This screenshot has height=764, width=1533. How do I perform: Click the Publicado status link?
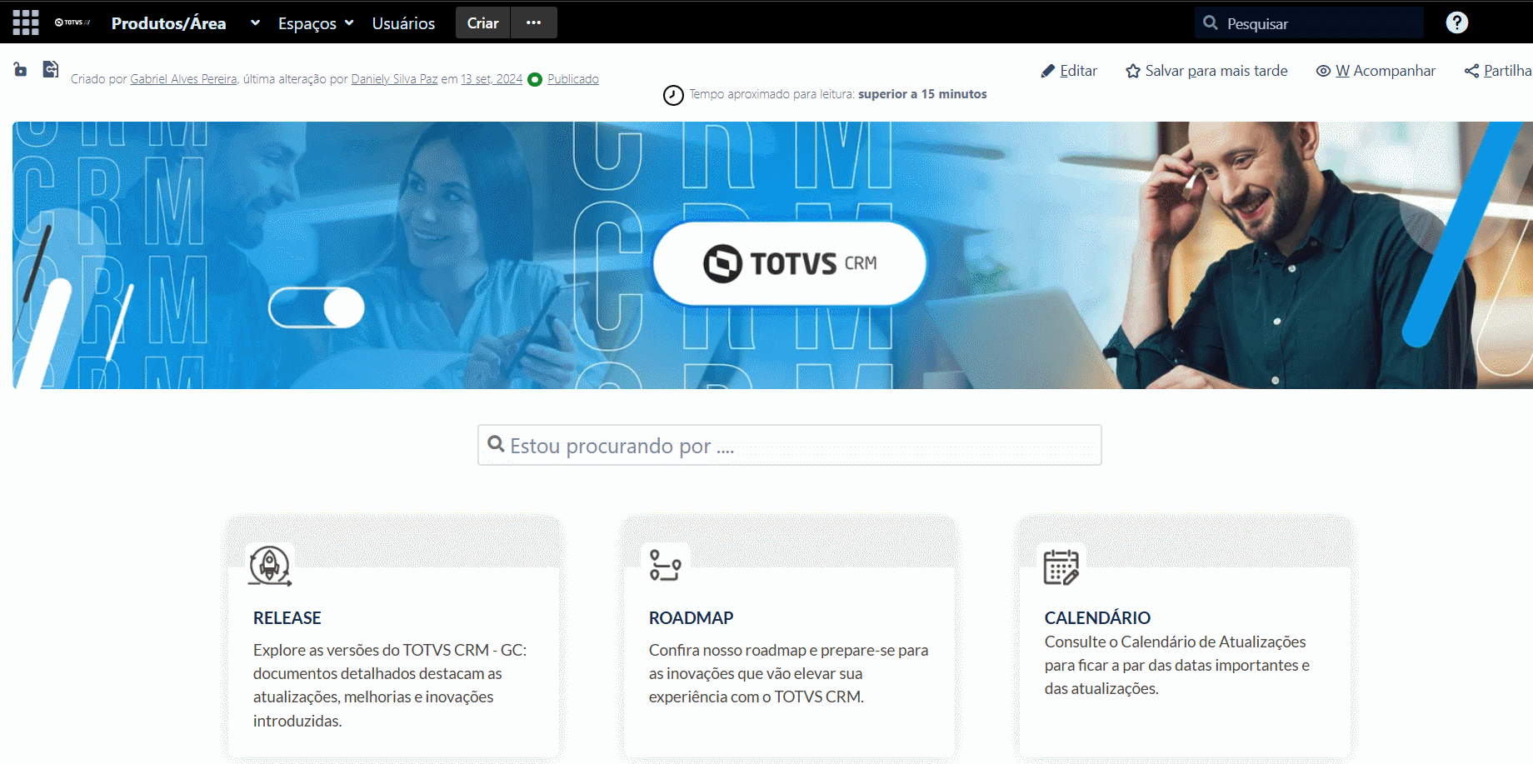point(573,79)
